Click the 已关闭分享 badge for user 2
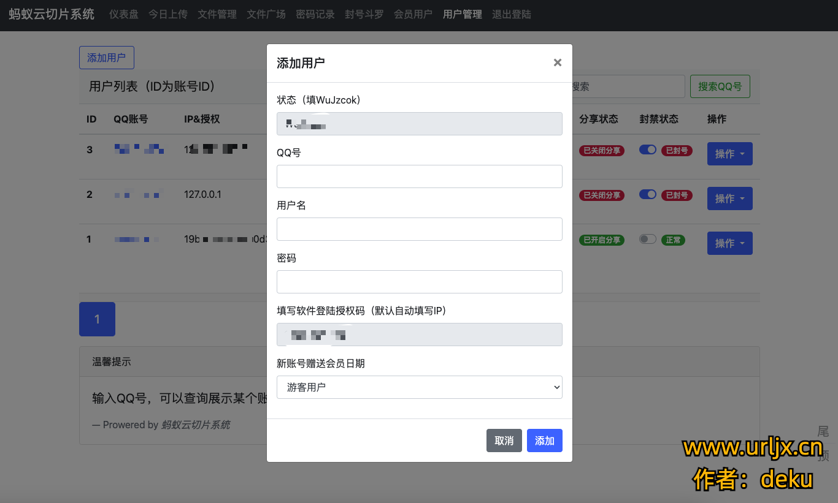Viewport: 838px width, 503px height. point(602,195)
